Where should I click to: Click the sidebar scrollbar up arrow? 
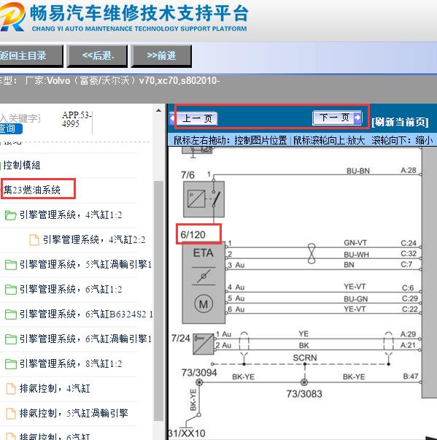point(158,111)
